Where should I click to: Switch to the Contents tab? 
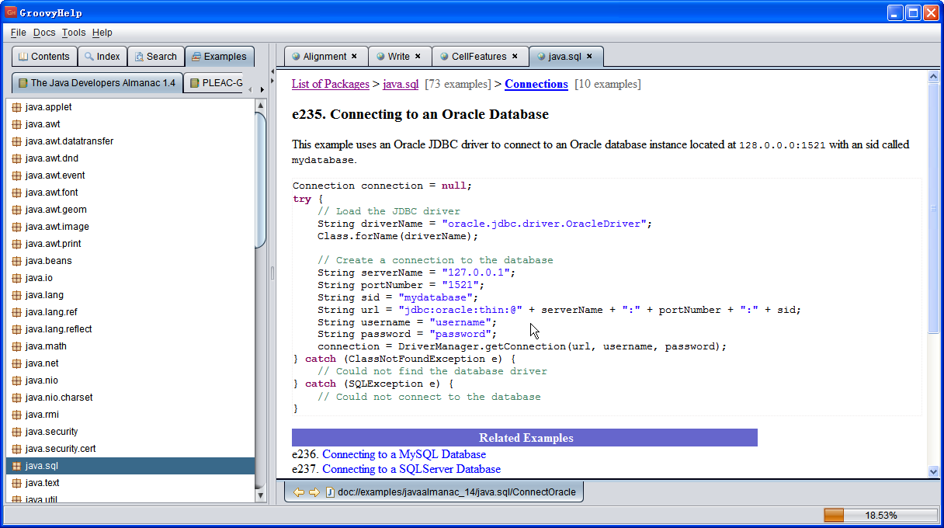[44, 57]
